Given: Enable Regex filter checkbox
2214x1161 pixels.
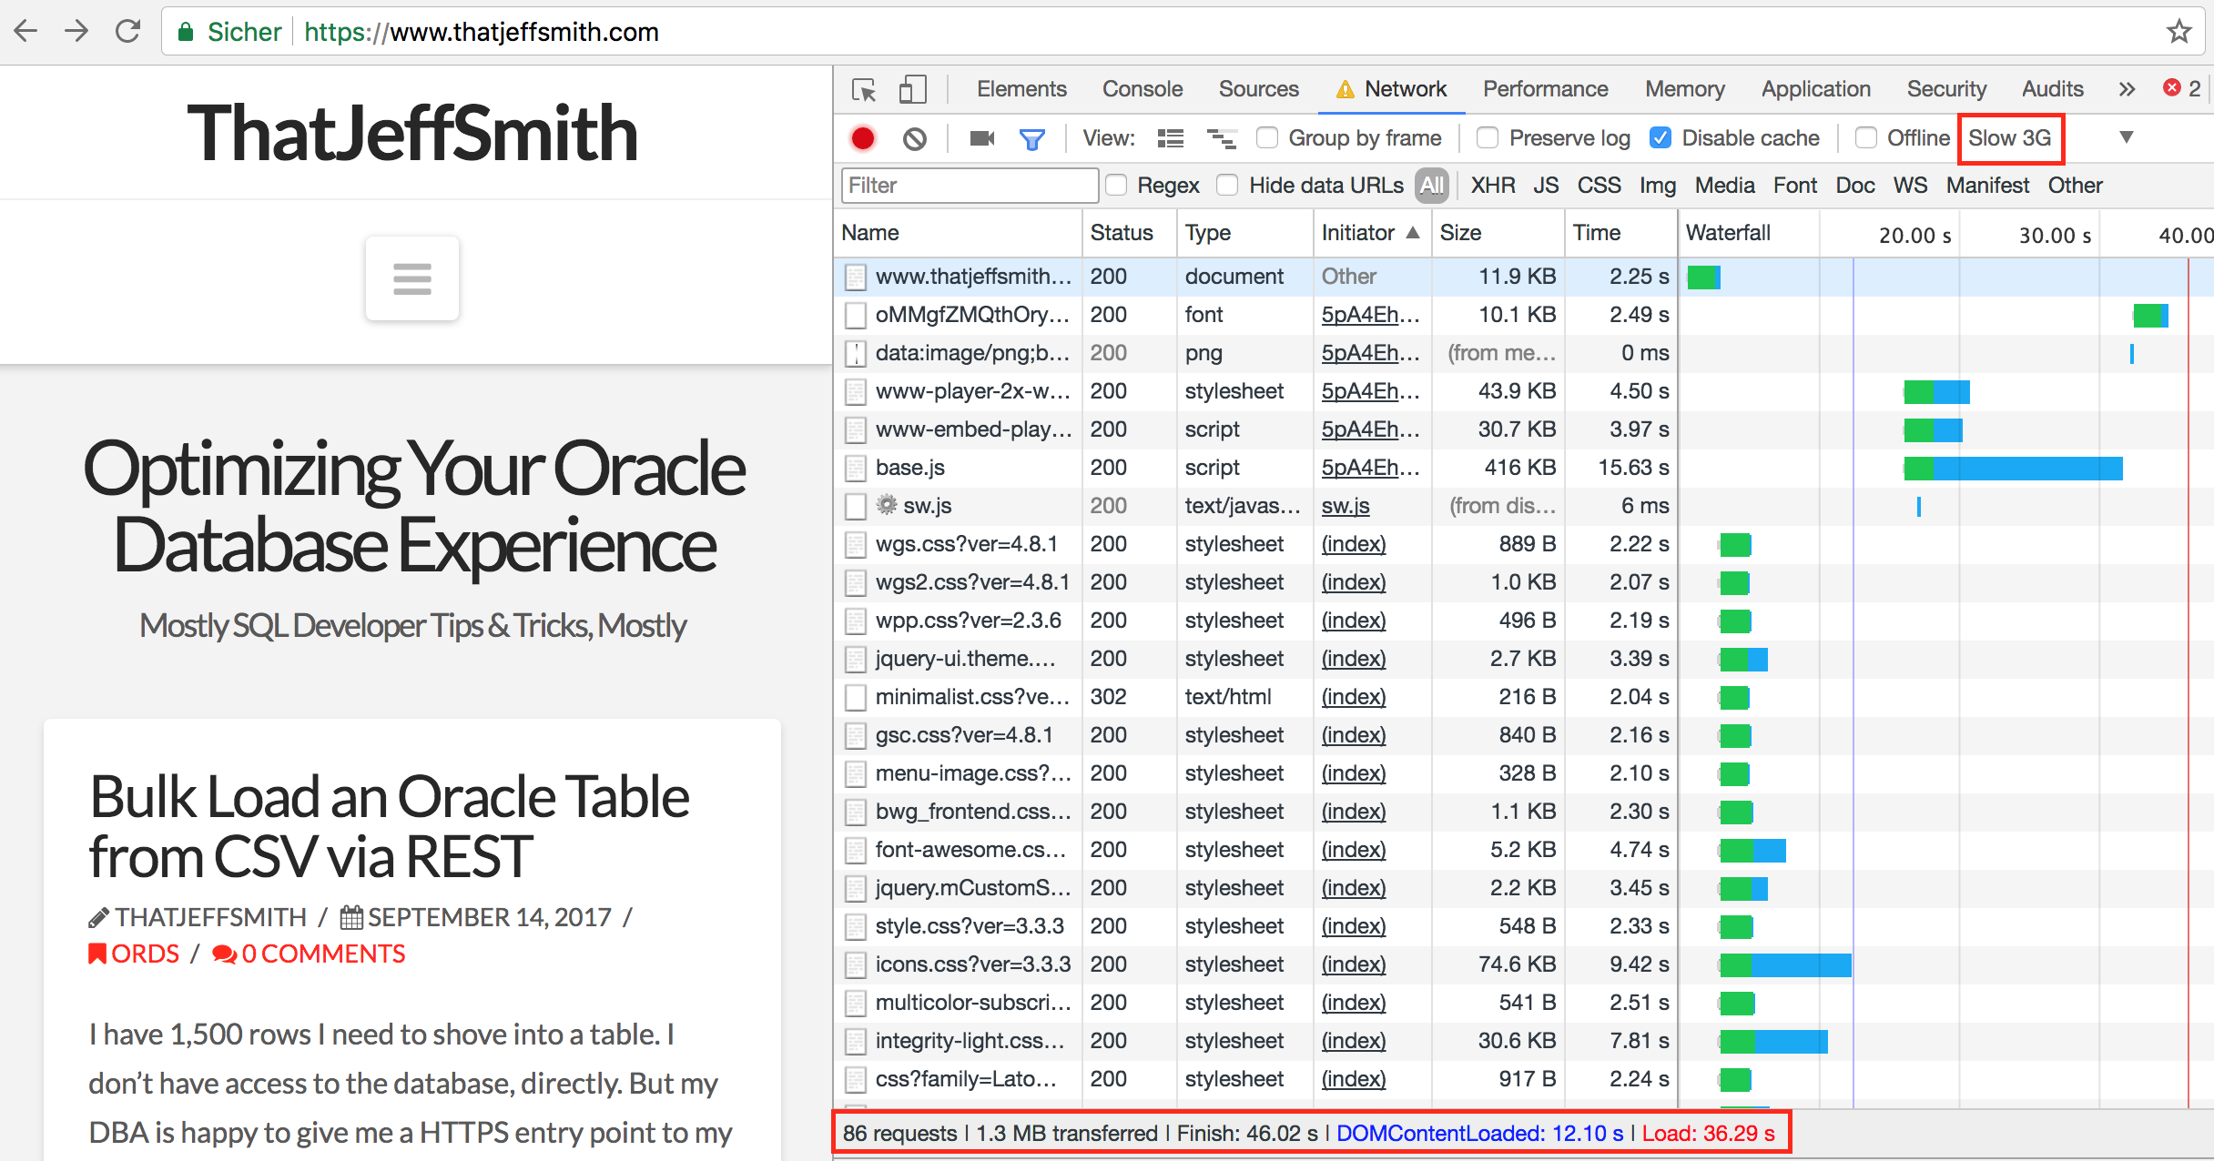Looking at the screenshot, I should point(1116,186).
